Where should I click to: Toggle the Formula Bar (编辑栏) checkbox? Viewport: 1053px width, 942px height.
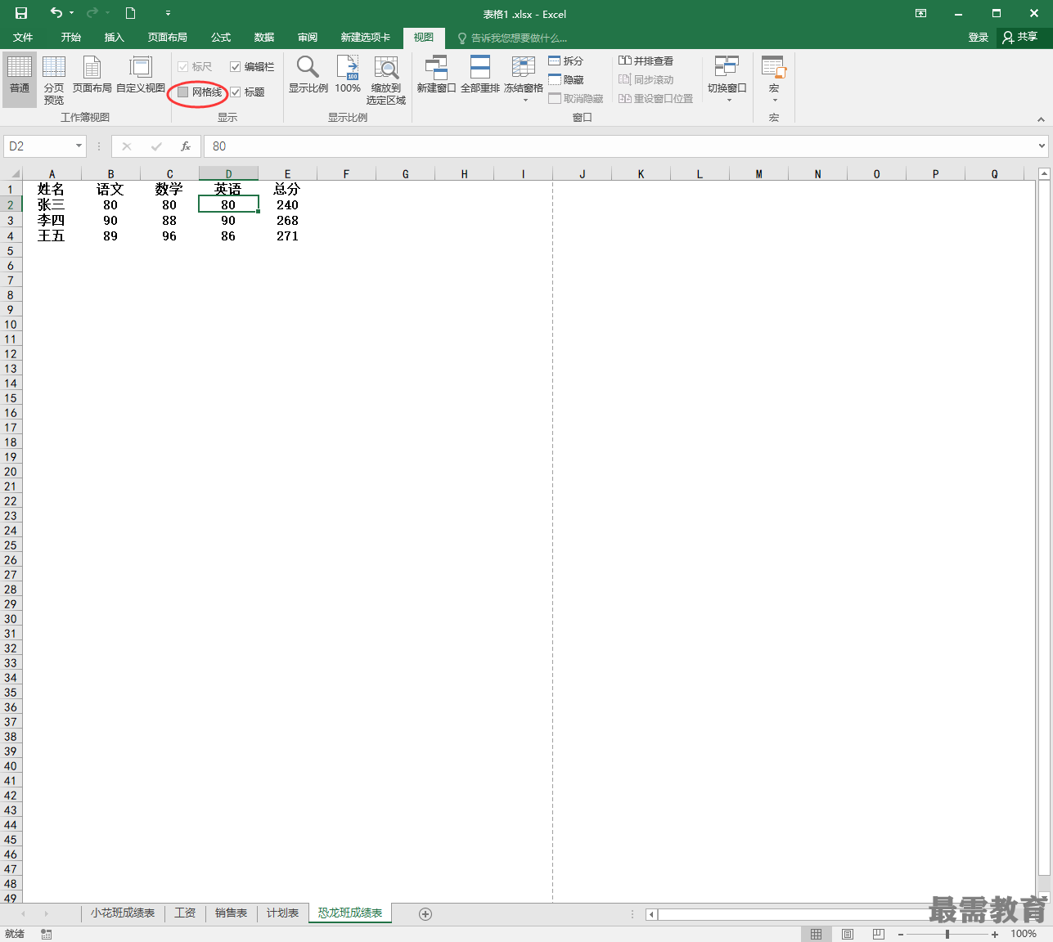236,67
